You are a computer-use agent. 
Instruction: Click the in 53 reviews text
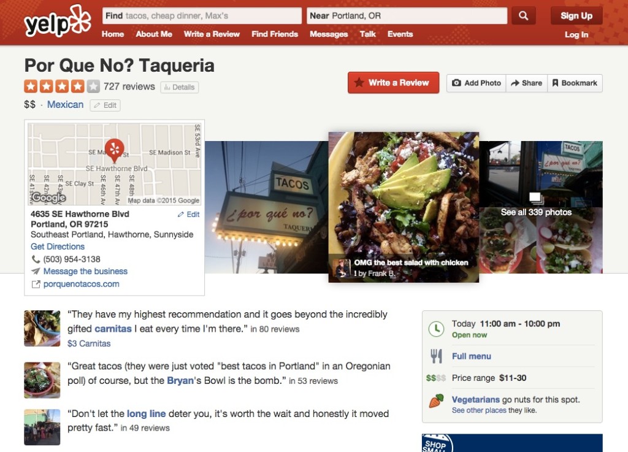pyautogui.click(x=313, y=381)
